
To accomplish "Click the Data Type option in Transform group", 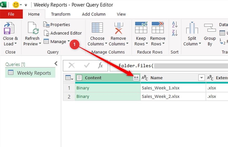I will (x=224, y=25).
